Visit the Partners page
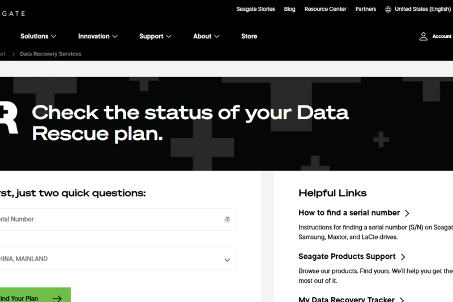The width and height of the screenshot is (453, 302). [x=366, y=9]
